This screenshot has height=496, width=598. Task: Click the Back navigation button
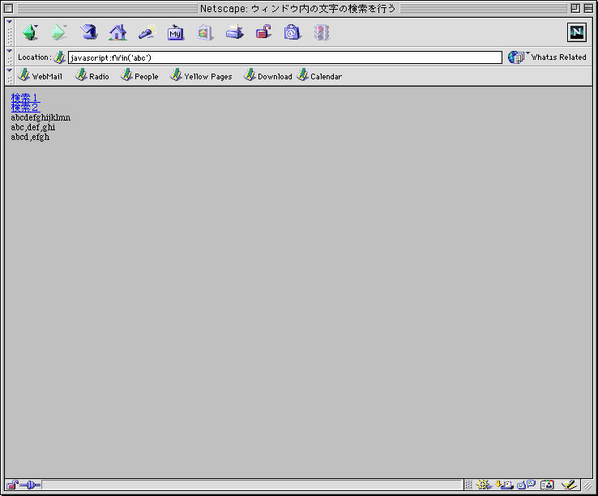pyautogui.click(x=30, y=32)
